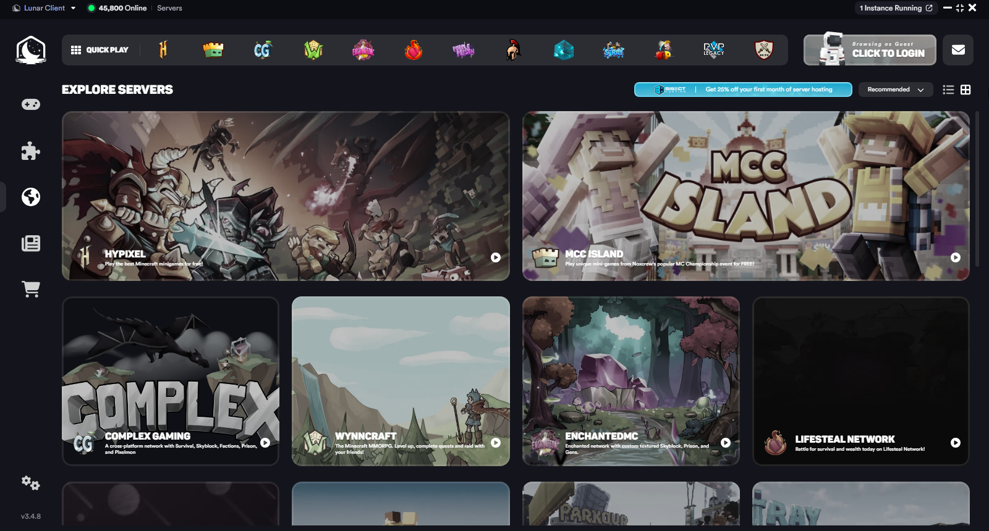
Task: Quick play the Wynncraft W icon
Action: tap(313, 49)
